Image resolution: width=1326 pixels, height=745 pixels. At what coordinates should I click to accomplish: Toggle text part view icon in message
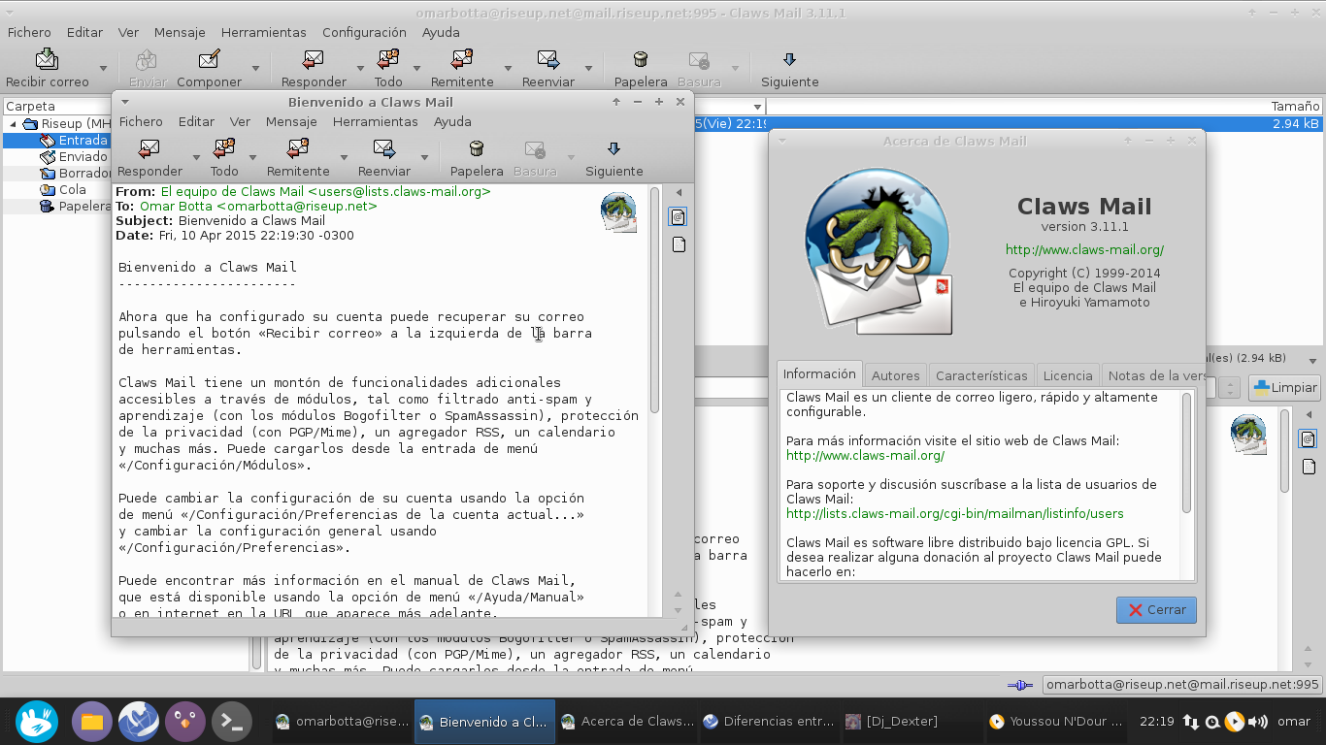click(x=679, y=244)
